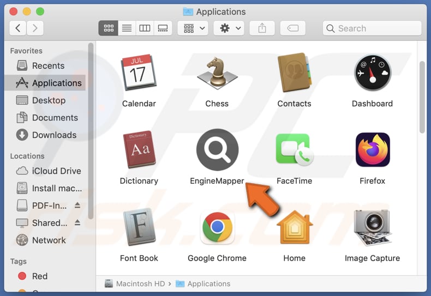Switch to icon view mode
Image resolution: width=431 pixels, height=296 pixels.
coord(109,28)
